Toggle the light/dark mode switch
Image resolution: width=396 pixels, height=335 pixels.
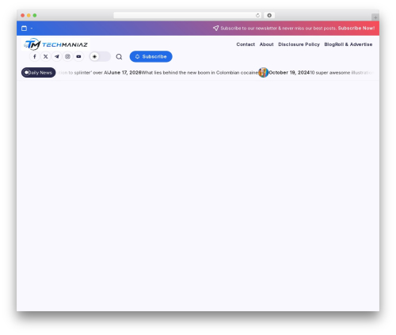100,56
